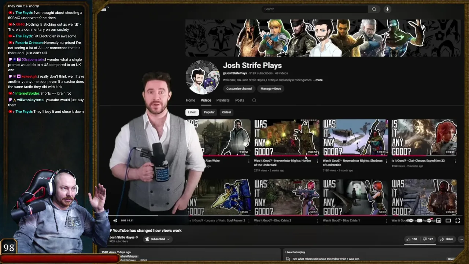Dislike the video showing 127 dislikes
Viewport: 469px width, 264px height.
tap(428, 239)
